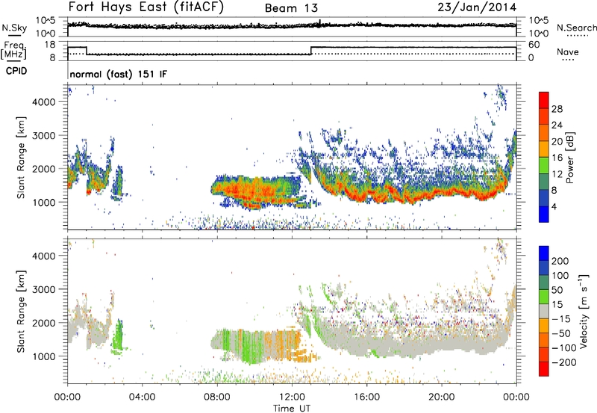
Task: Click the "08:00" time tick label
Action: click(216, 397)
